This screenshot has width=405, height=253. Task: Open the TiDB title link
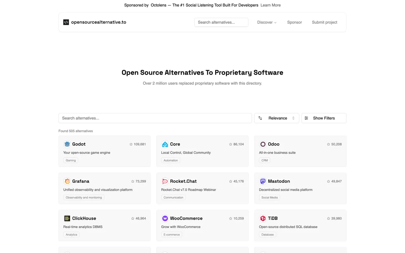tap(273, 218)
